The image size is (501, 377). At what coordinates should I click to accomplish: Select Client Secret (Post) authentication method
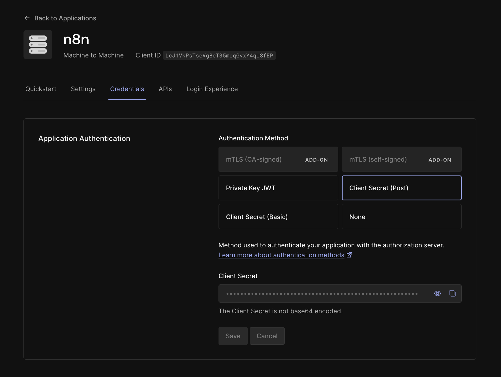402,188
